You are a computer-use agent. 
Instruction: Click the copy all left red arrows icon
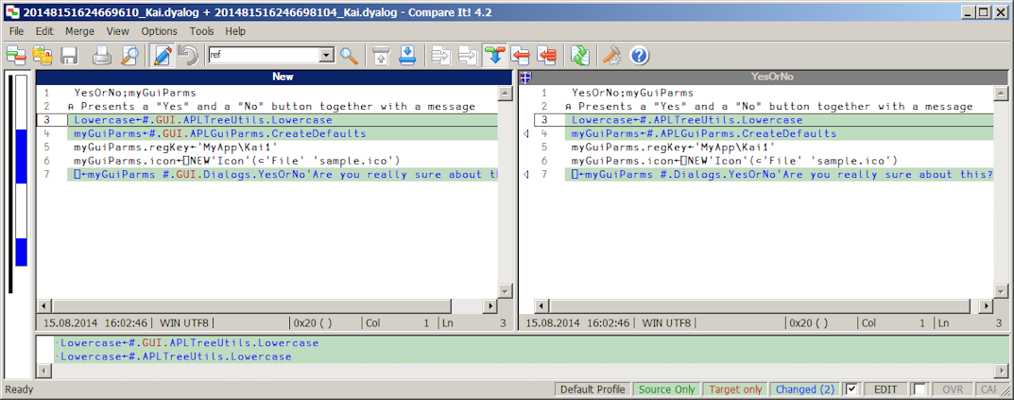click(547, 56)
